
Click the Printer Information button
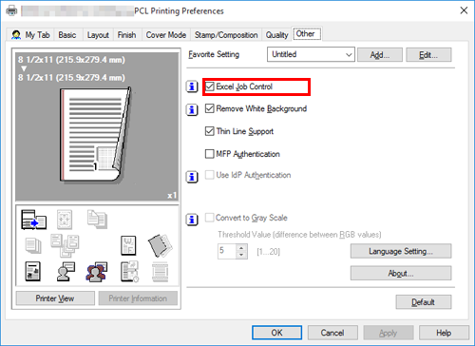point(138,298)
